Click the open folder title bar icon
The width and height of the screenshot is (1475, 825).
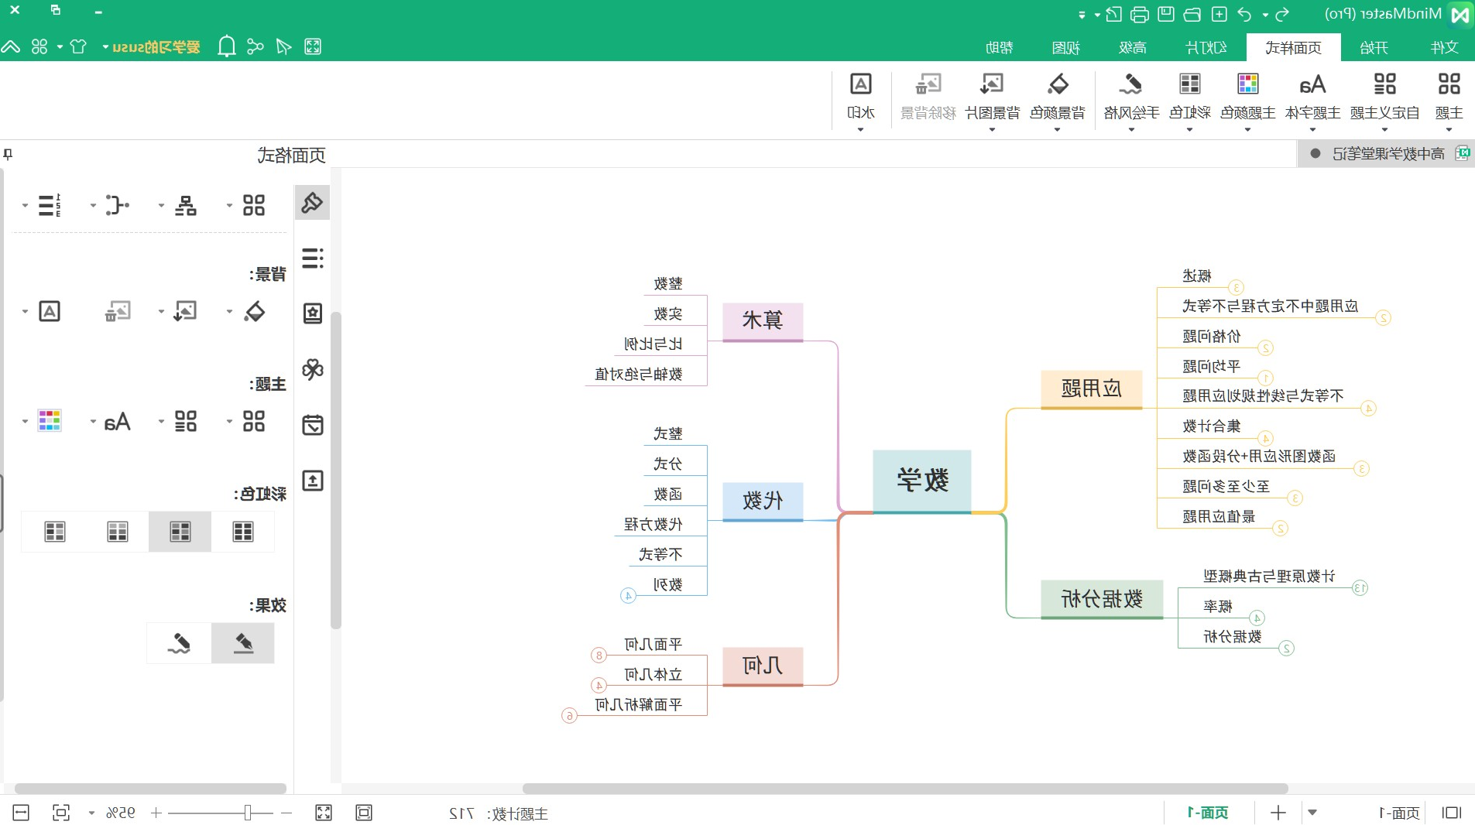(1192, 14)
